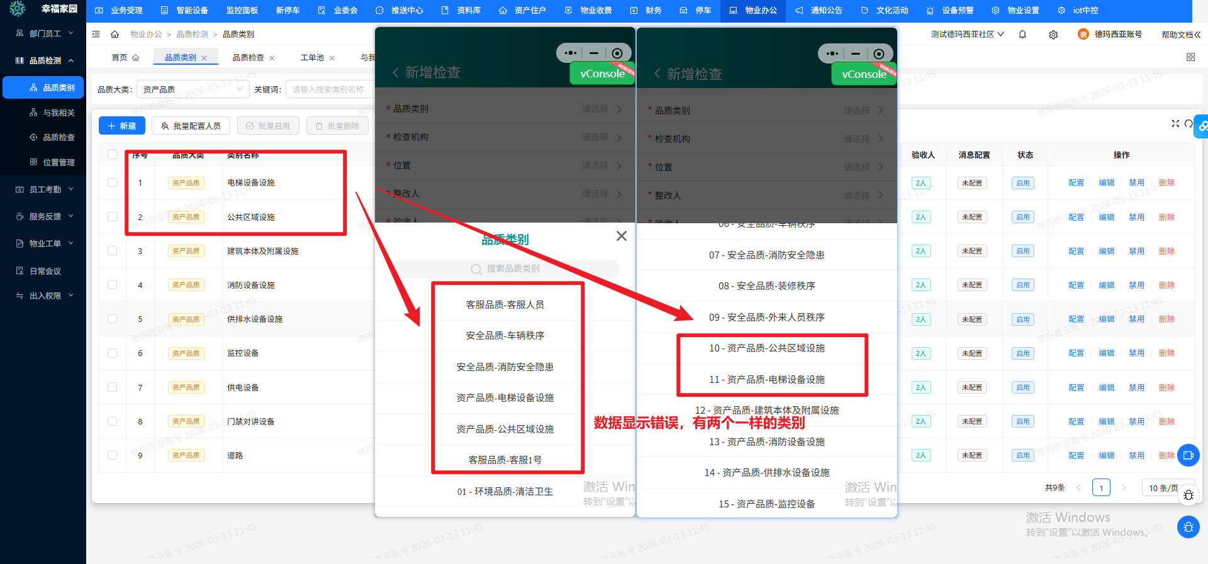Switch to the 工单池 tab
This screenshot has height=564, width=1208.
tap(312, 57)
